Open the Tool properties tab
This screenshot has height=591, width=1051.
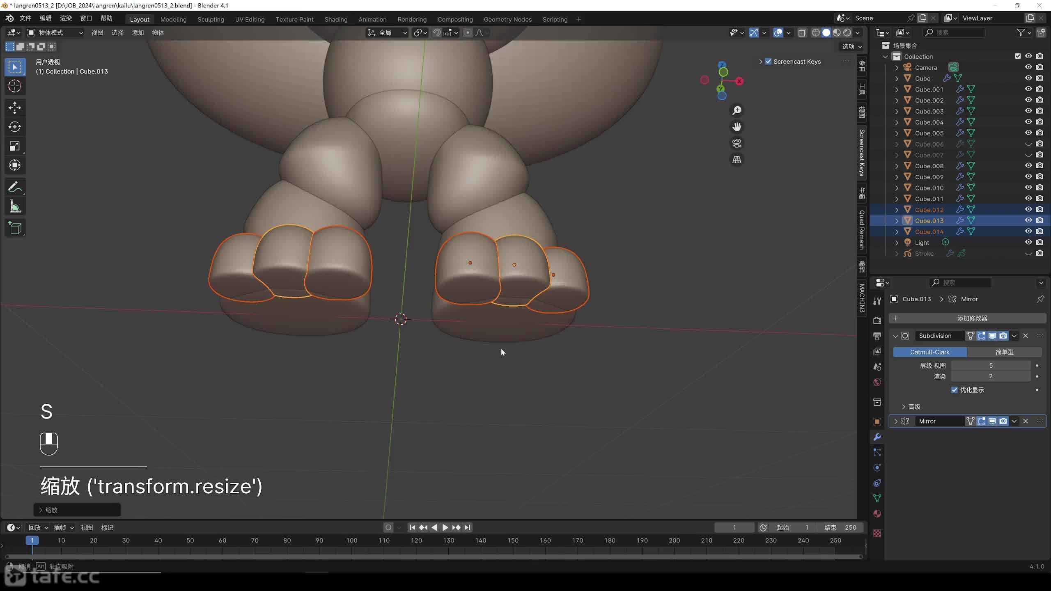point(877,301)
